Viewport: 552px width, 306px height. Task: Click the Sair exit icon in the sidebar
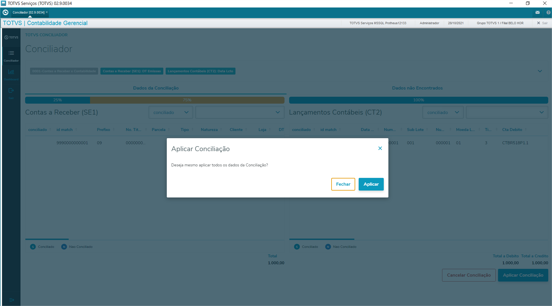coord(11,90)
